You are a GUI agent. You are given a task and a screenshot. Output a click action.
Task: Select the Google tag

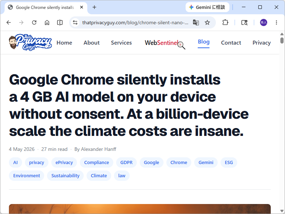pyautogui.click(x=151, y=163)
